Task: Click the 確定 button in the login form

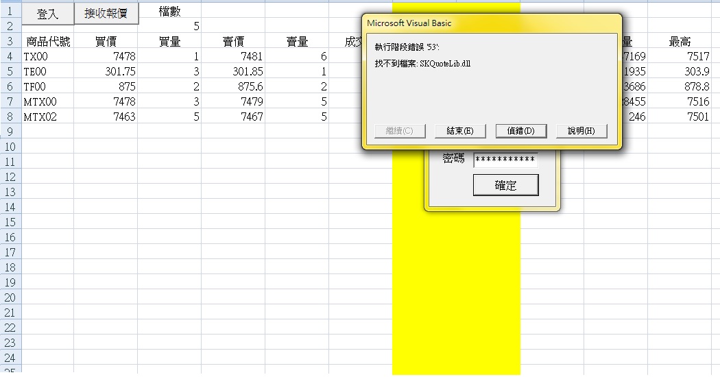Action: pyautogui.click(x=505, y=185)
